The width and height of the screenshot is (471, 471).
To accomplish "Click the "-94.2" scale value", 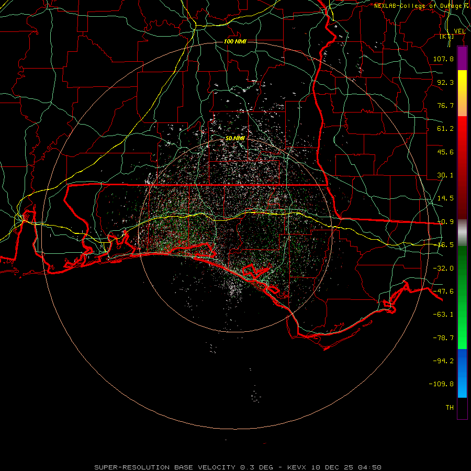I will point(443,361).
